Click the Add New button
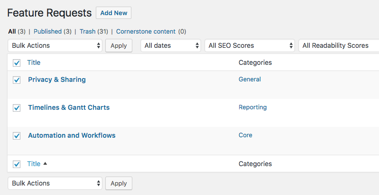This screenshot has width=379, height=195. point(113,13)
